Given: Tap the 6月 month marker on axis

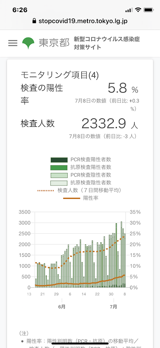Looking at the screenshot, I should click(62, 307).
